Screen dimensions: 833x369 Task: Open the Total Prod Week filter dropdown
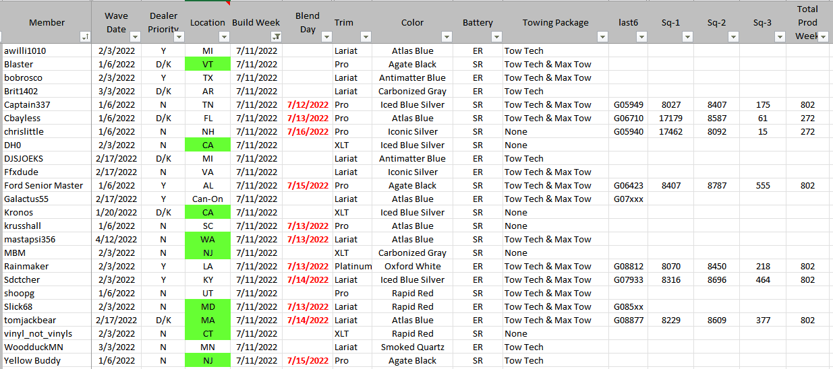point(823,37)
